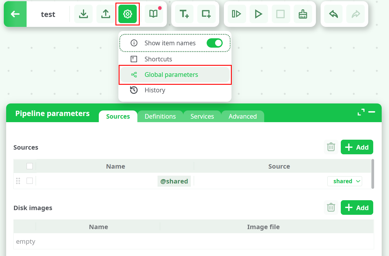Select the add text item tool
The height and width of the screenshot is (256, 389).
184,14
